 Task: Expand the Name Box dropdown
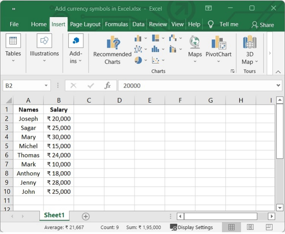tap(46, 86)
